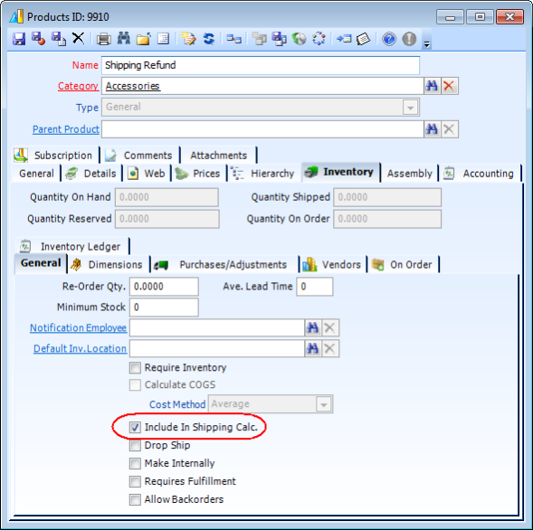This screenshot has width=533, height=530.
Task: Uncheck Include In Shipping Calc. checkbox
Action: point(135,427)
